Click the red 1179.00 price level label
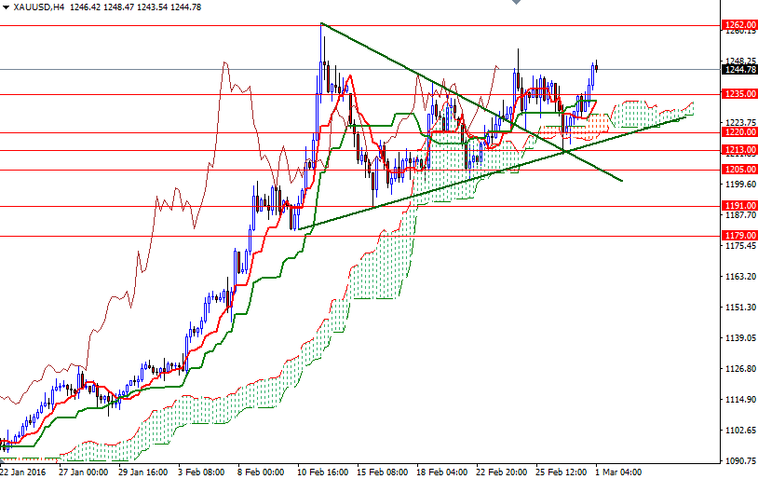Image resolution: width=758 pixels, height=479 pixels. (x=739, y=236)
